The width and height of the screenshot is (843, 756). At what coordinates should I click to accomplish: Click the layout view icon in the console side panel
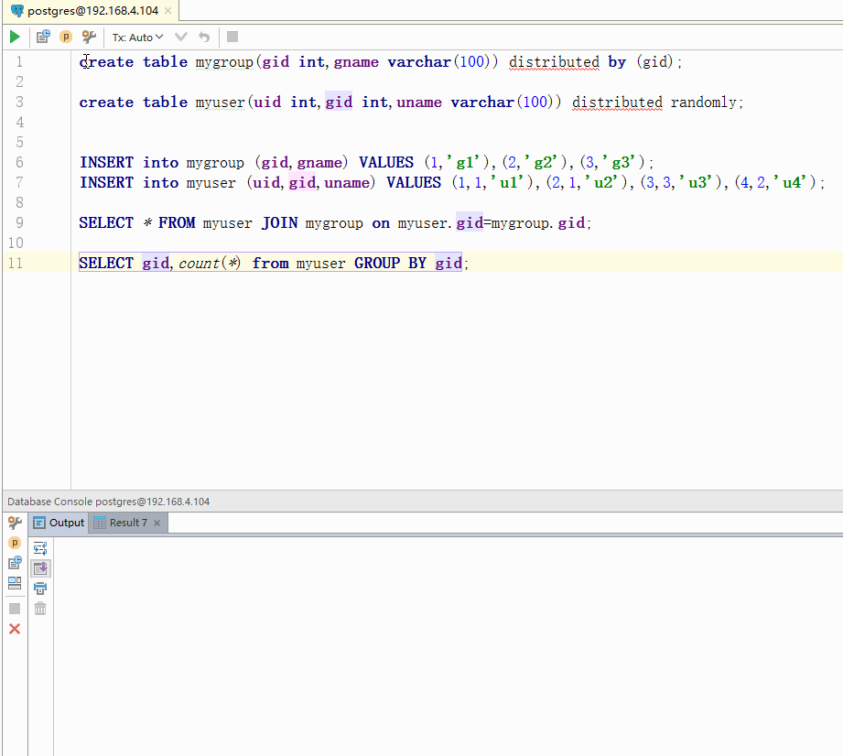pyautogui.click(x=15, y=583)
